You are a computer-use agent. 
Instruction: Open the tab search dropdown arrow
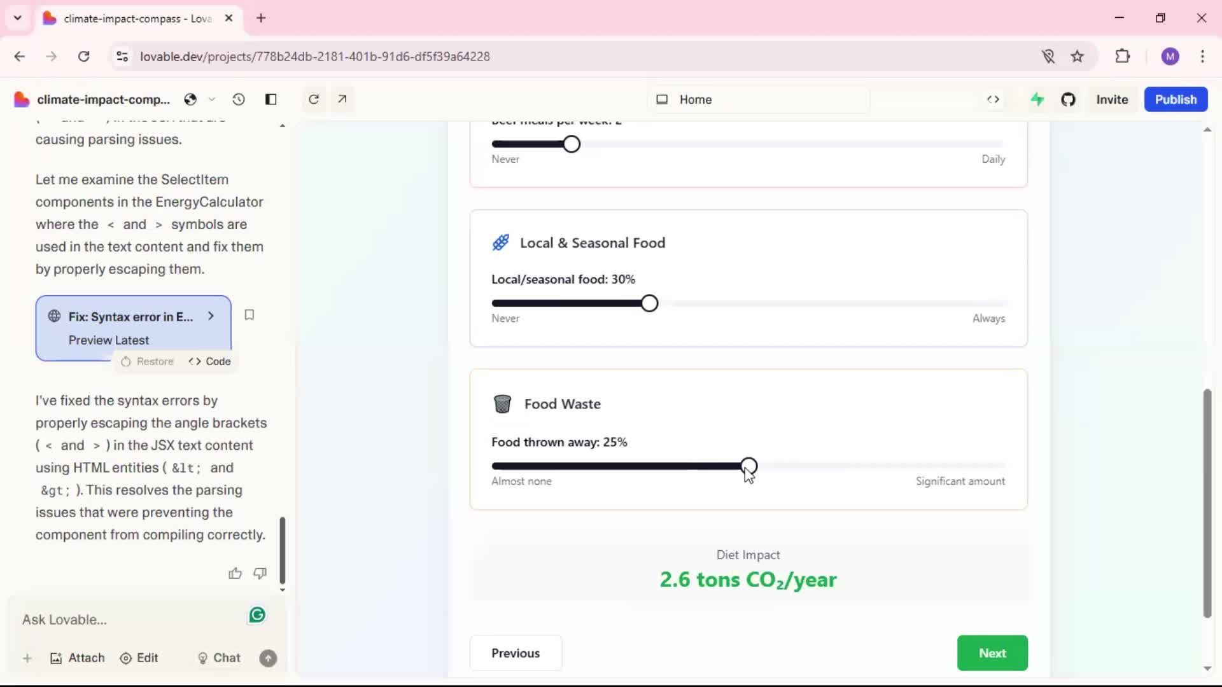(x=18, y=18)
